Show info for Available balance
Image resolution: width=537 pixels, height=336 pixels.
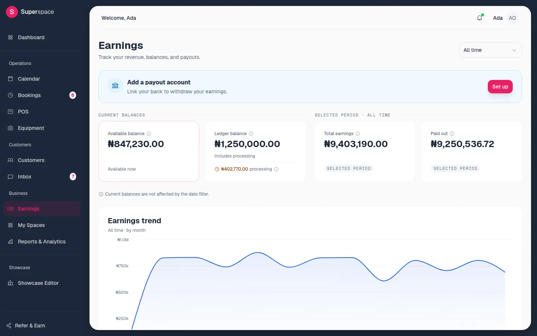[149, 134]
